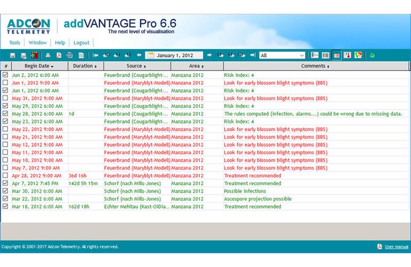This screenshot has width=411, height=267.
Task: Click the document page icon in toolbar
Action: pyautogui.click(x=81, y=55)
